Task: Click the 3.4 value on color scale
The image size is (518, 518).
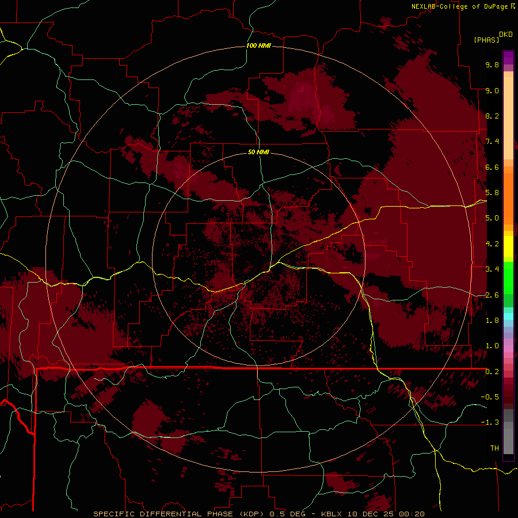Action: [x=492, y=269]
